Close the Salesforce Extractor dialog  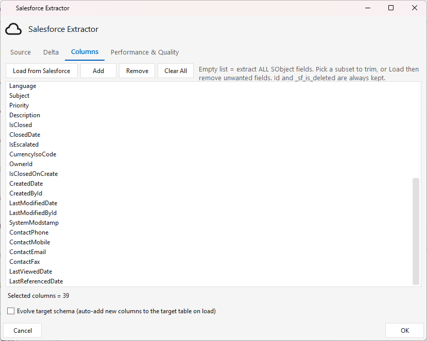pyautogui.click(x=415, y=8)
